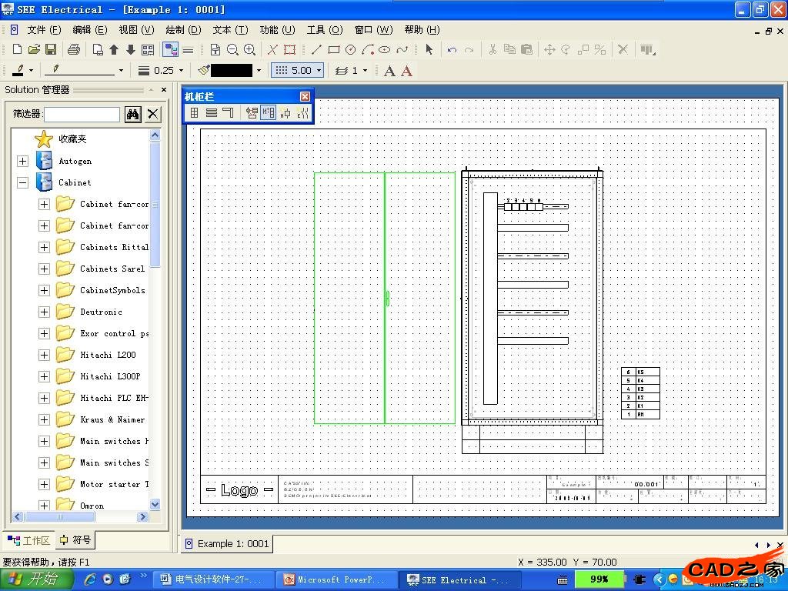Screen dimensions: 788x591
Task: Click the zoom in magnifier icon
Action: click(249, 50)
